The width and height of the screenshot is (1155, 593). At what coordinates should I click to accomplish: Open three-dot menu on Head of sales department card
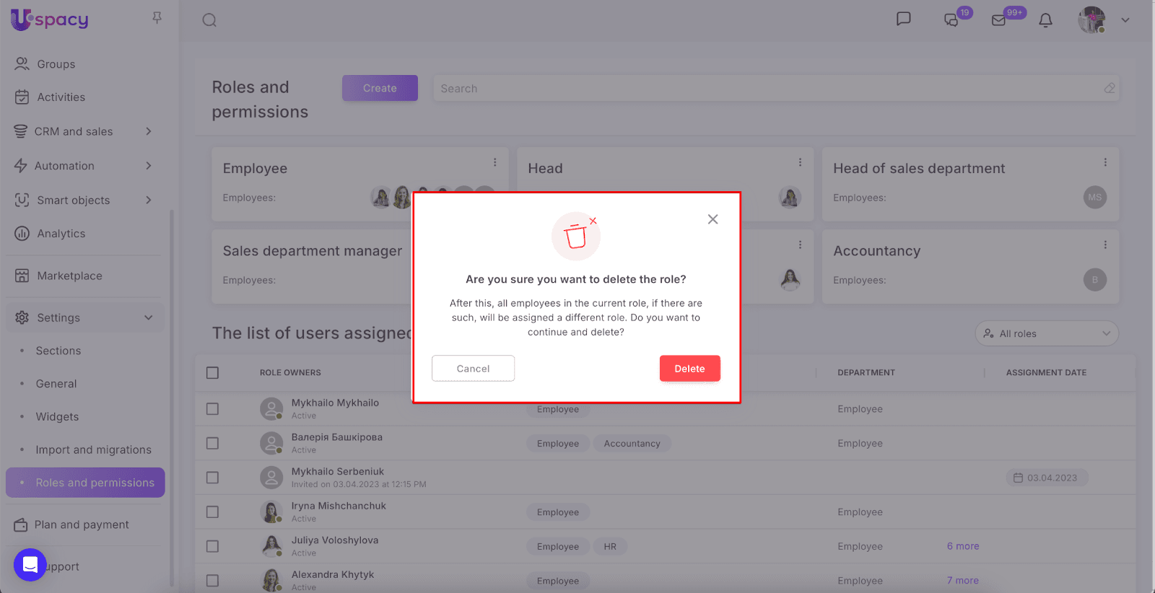[x=1105, y=162]
